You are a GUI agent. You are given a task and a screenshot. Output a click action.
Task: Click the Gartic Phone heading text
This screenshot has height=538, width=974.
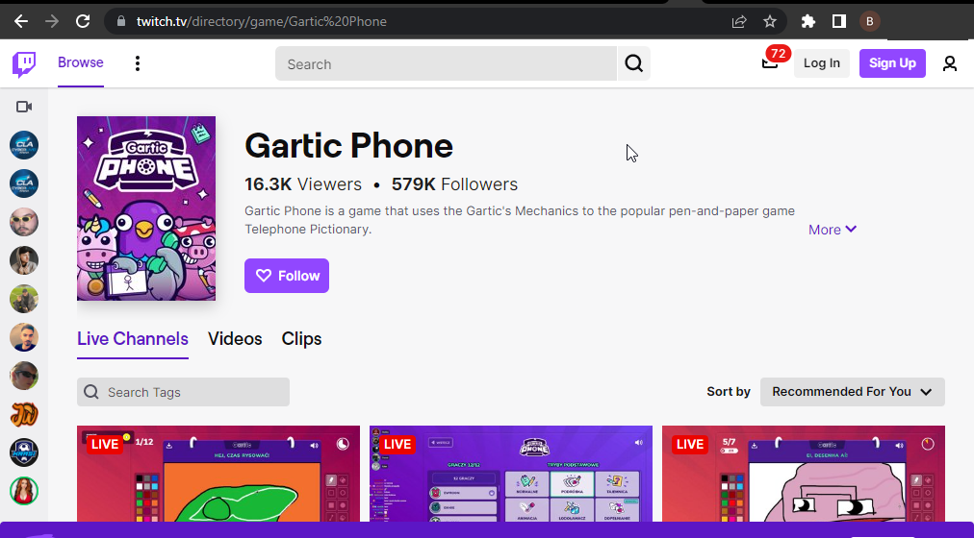348,146
